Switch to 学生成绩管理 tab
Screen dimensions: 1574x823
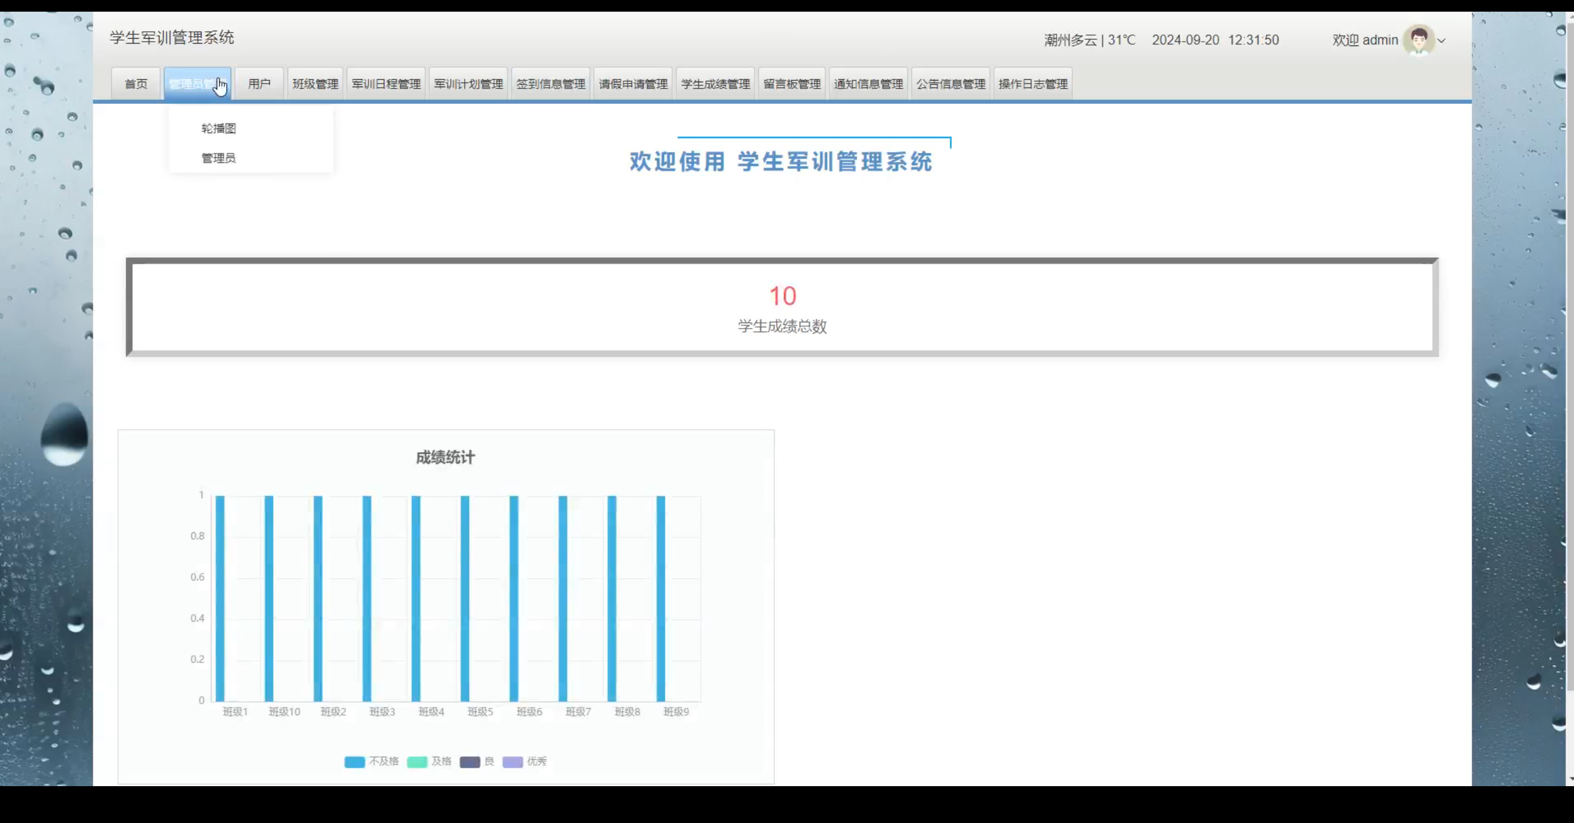(x=715, y=84)
